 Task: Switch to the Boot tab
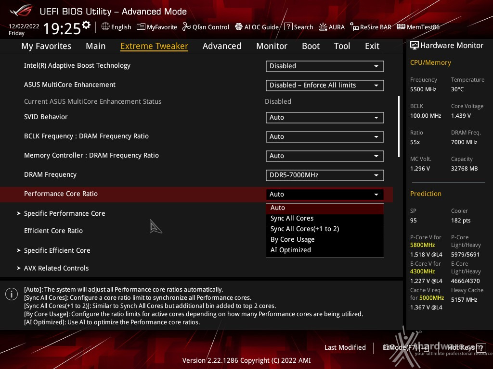coord(311,46)
